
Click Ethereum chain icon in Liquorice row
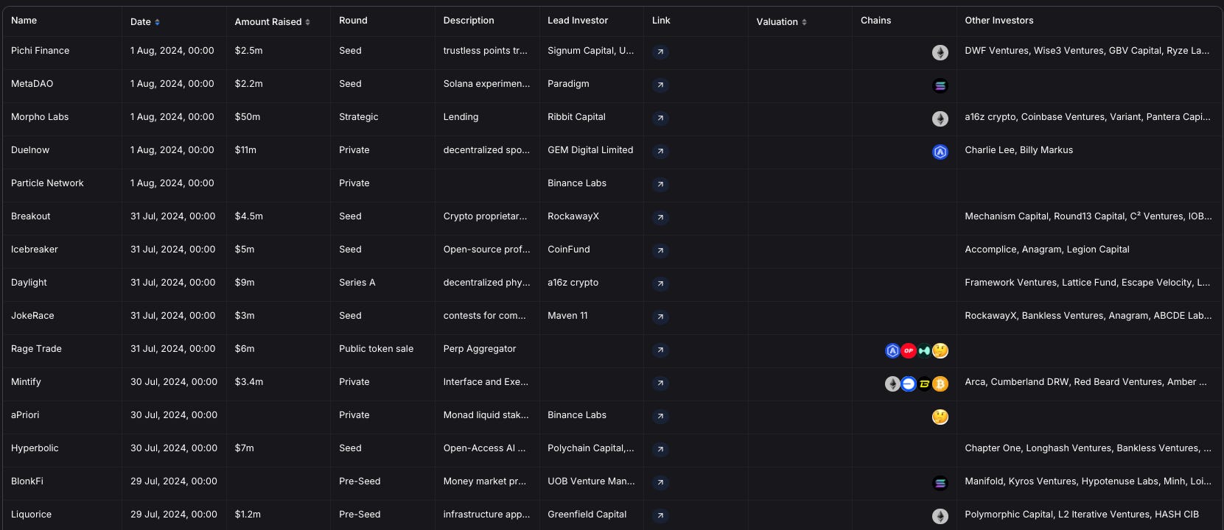point(940,516)
